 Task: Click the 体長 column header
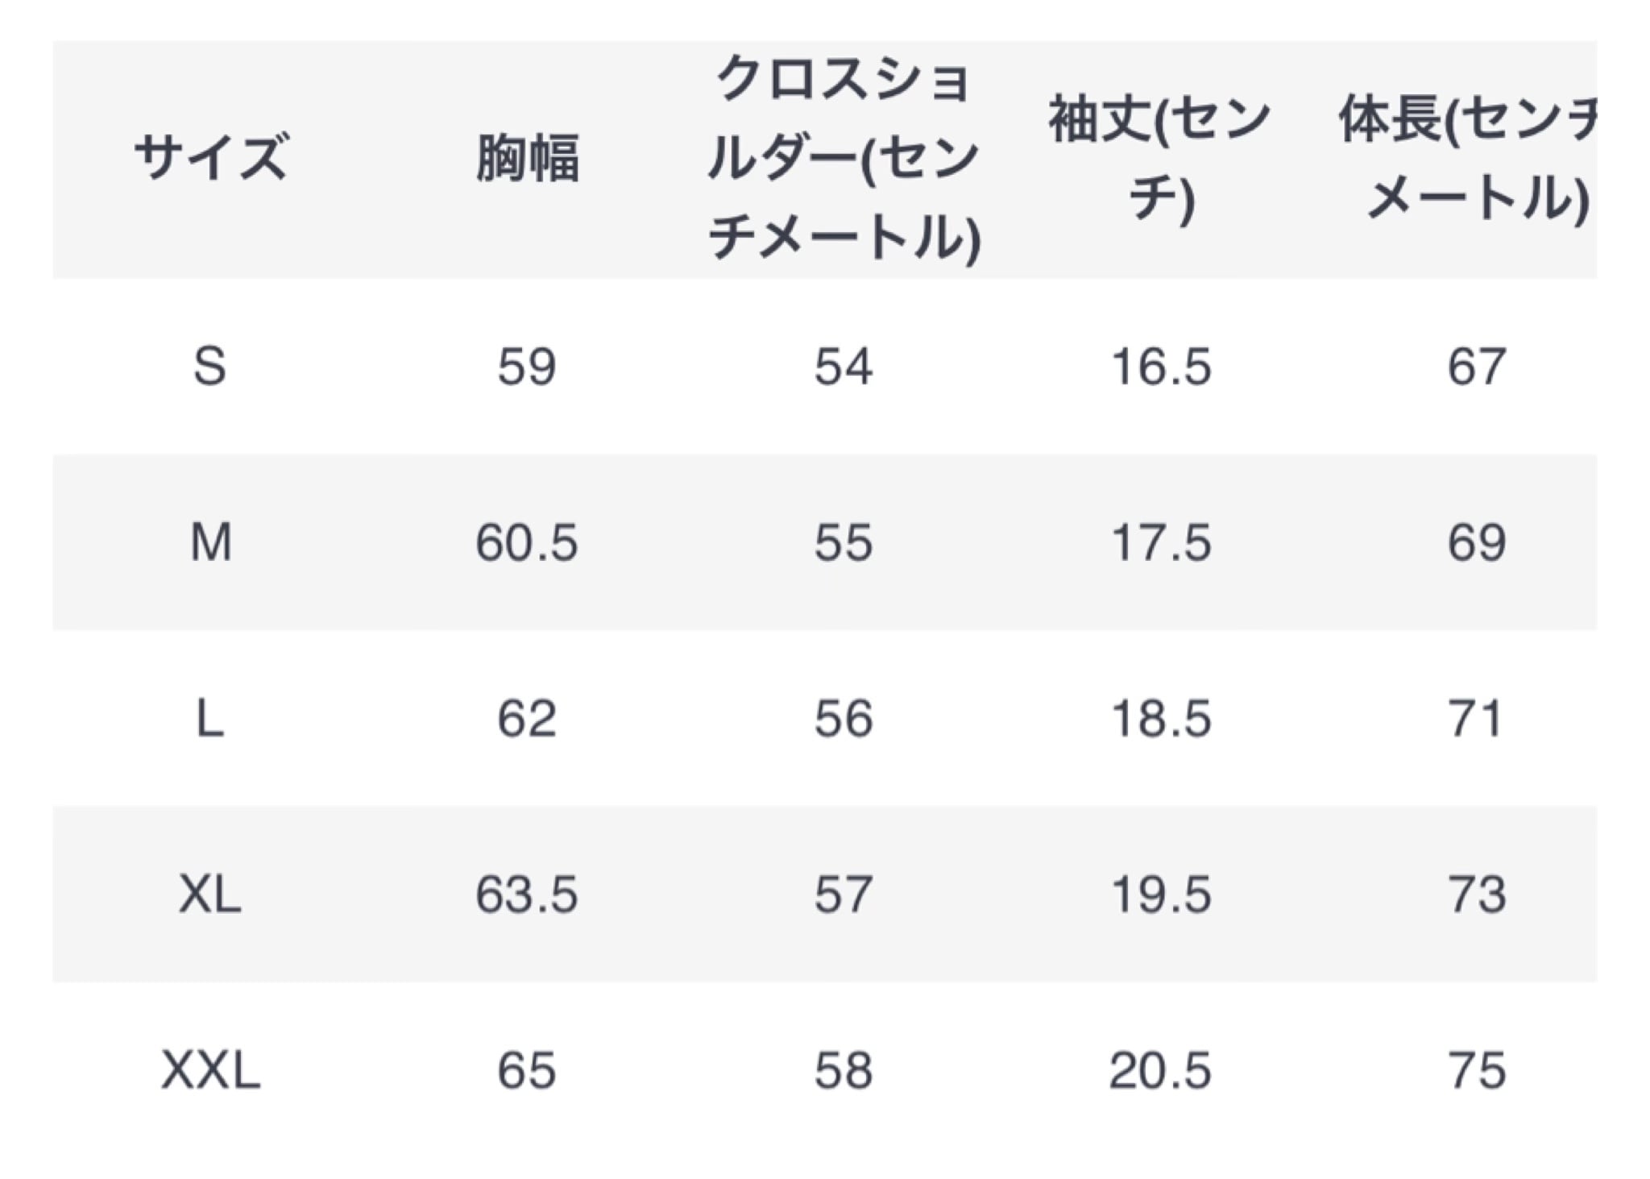pyautogui.click(x=1467, y=160)
